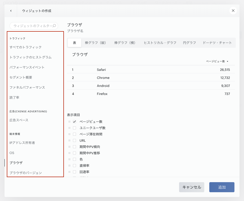Select 広告スペース in sidebar
The height and width of the screenshot is (201, 244).
coord(19,120)
